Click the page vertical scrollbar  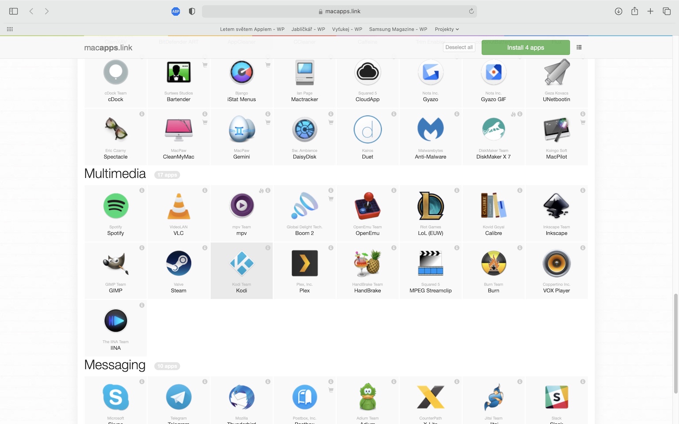tap(675, 343)
